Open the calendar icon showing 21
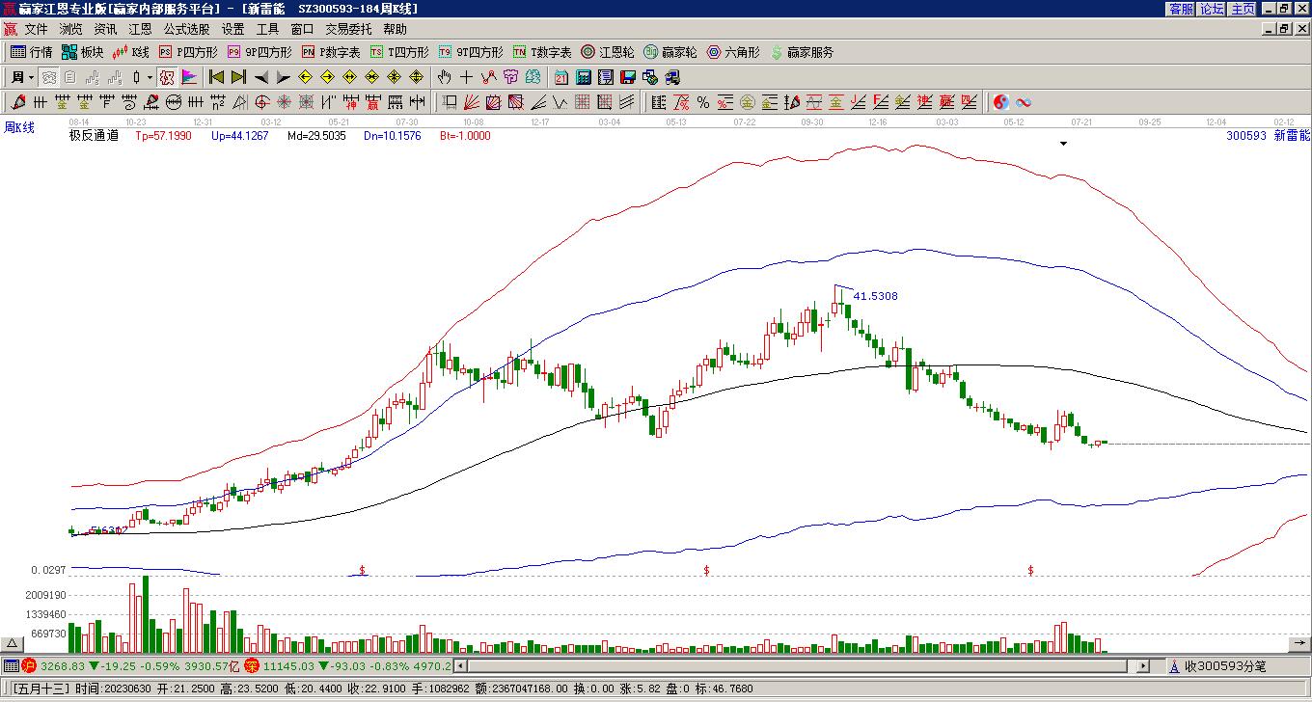The image size is (1312, 702). tap(561, 77)
